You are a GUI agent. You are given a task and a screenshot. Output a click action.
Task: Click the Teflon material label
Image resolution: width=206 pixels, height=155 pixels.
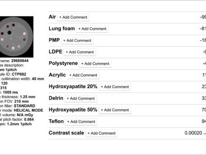pyautogui.click(x=56, y=122)
